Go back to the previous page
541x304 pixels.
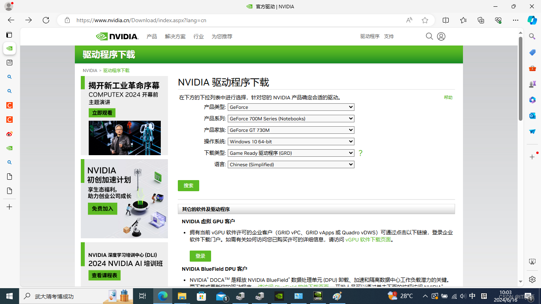11,20
